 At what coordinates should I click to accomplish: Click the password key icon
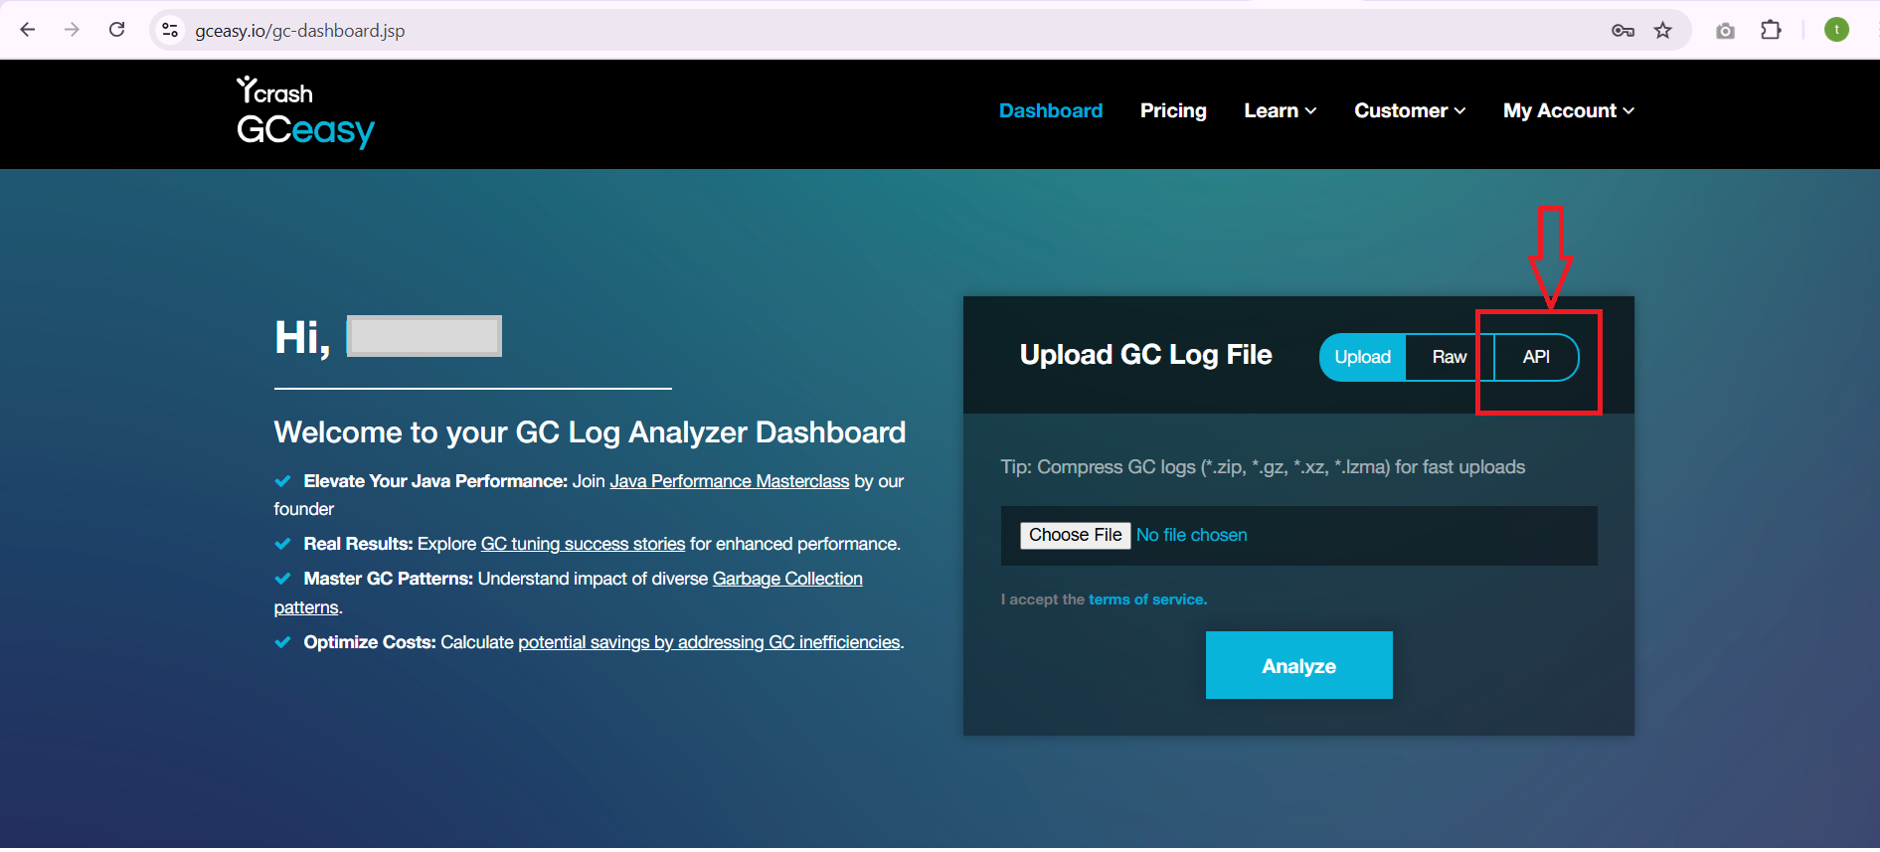click(1623, 31)
